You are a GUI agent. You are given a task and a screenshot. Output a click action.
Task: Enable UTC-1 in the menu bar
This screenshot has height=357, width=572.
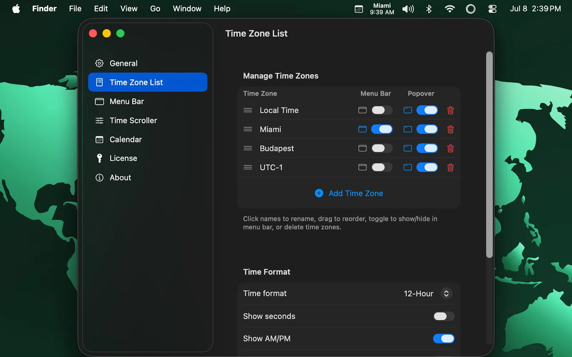pos(382,167)
